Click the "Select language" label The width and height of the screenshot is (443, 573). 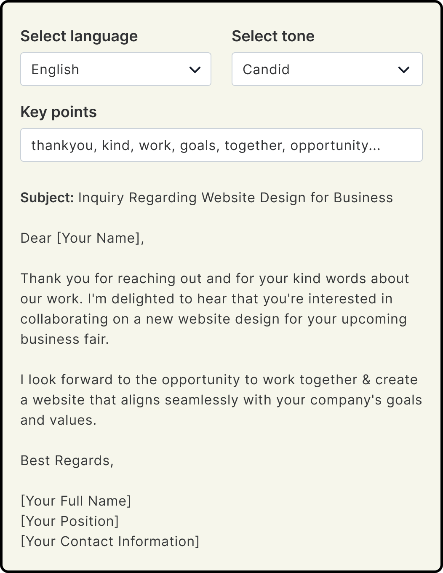coord(79,36)
